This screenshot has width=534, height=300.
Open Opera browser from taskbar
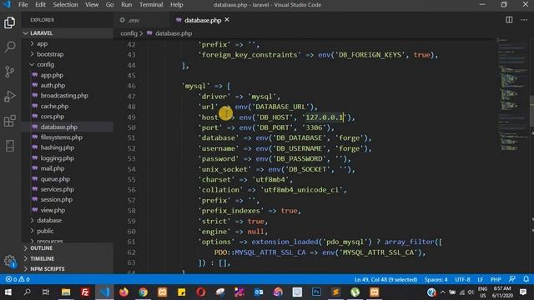[x=201, y=292]
